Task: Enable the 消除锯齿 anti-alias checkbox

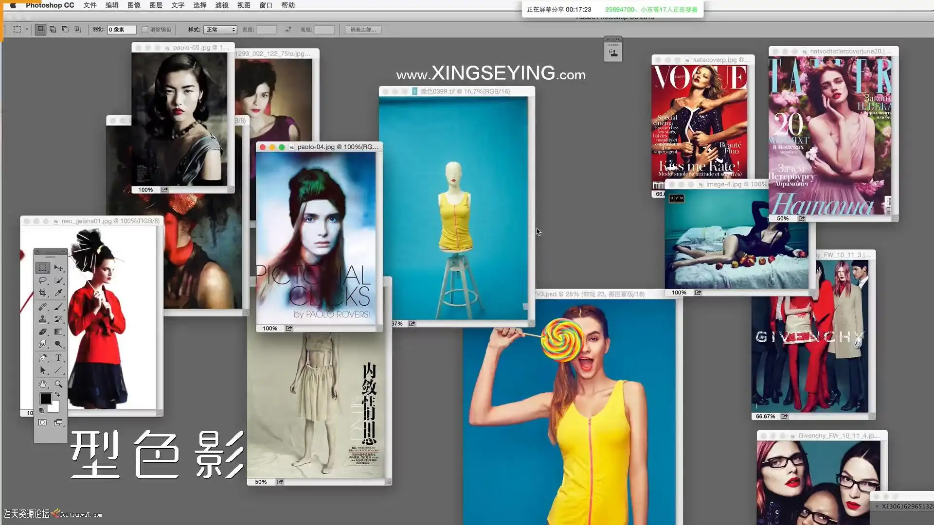Action: click(x=145, y=30)
